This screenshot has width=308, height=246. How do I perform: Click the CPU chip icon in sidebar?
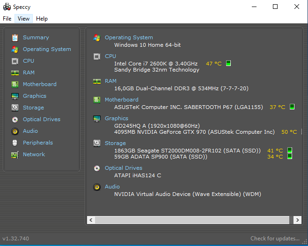15,61
